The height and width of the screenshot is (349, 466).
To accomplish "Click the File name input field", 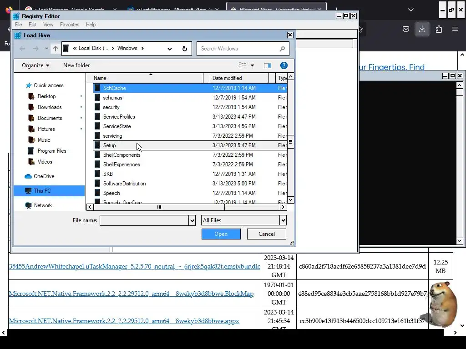I will [x=144, y=220].
